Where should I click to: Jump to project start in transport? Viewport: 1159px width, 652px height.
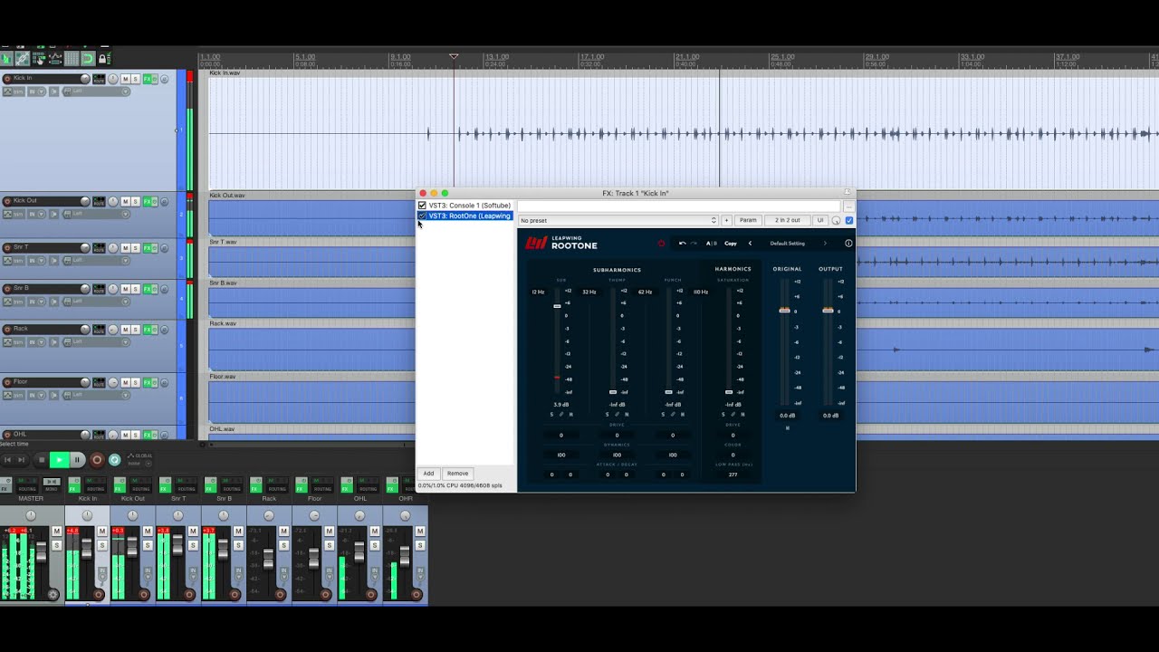click(x=8, y=460)
